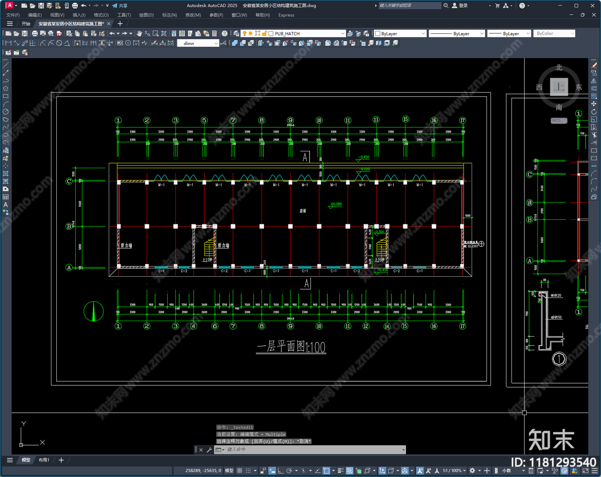Image resolution: width=601 pixels, height=477 pixels.
Task: Open the 文件(F) menu
Action: 13,15
